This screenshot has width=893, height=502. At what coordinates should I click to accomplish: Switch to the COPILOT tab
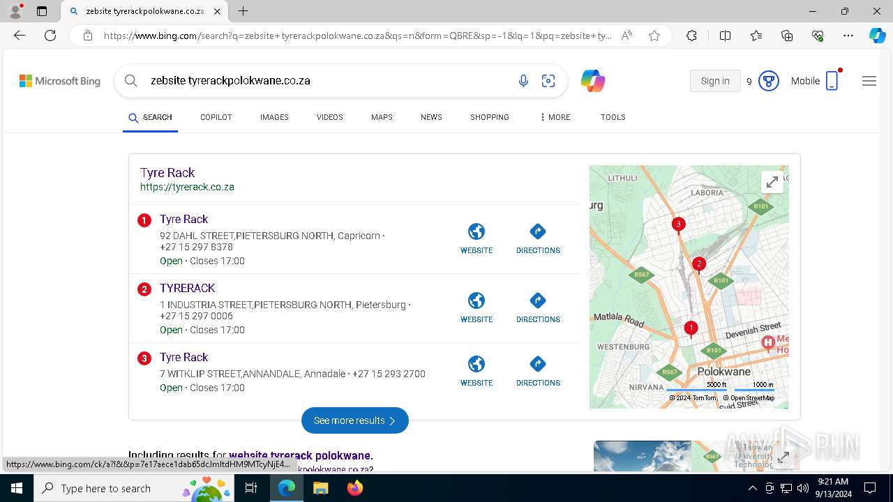(216, 117)
